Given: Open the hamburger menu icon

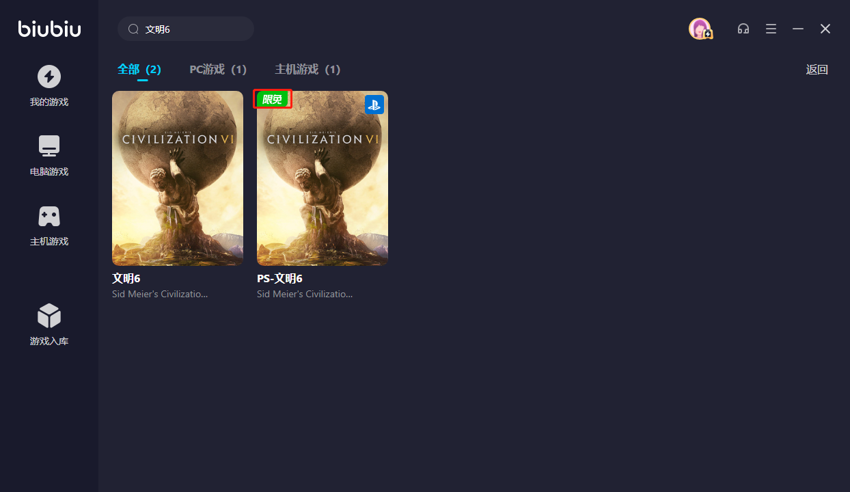Looking at the screenshot, I should pos(771,29).
